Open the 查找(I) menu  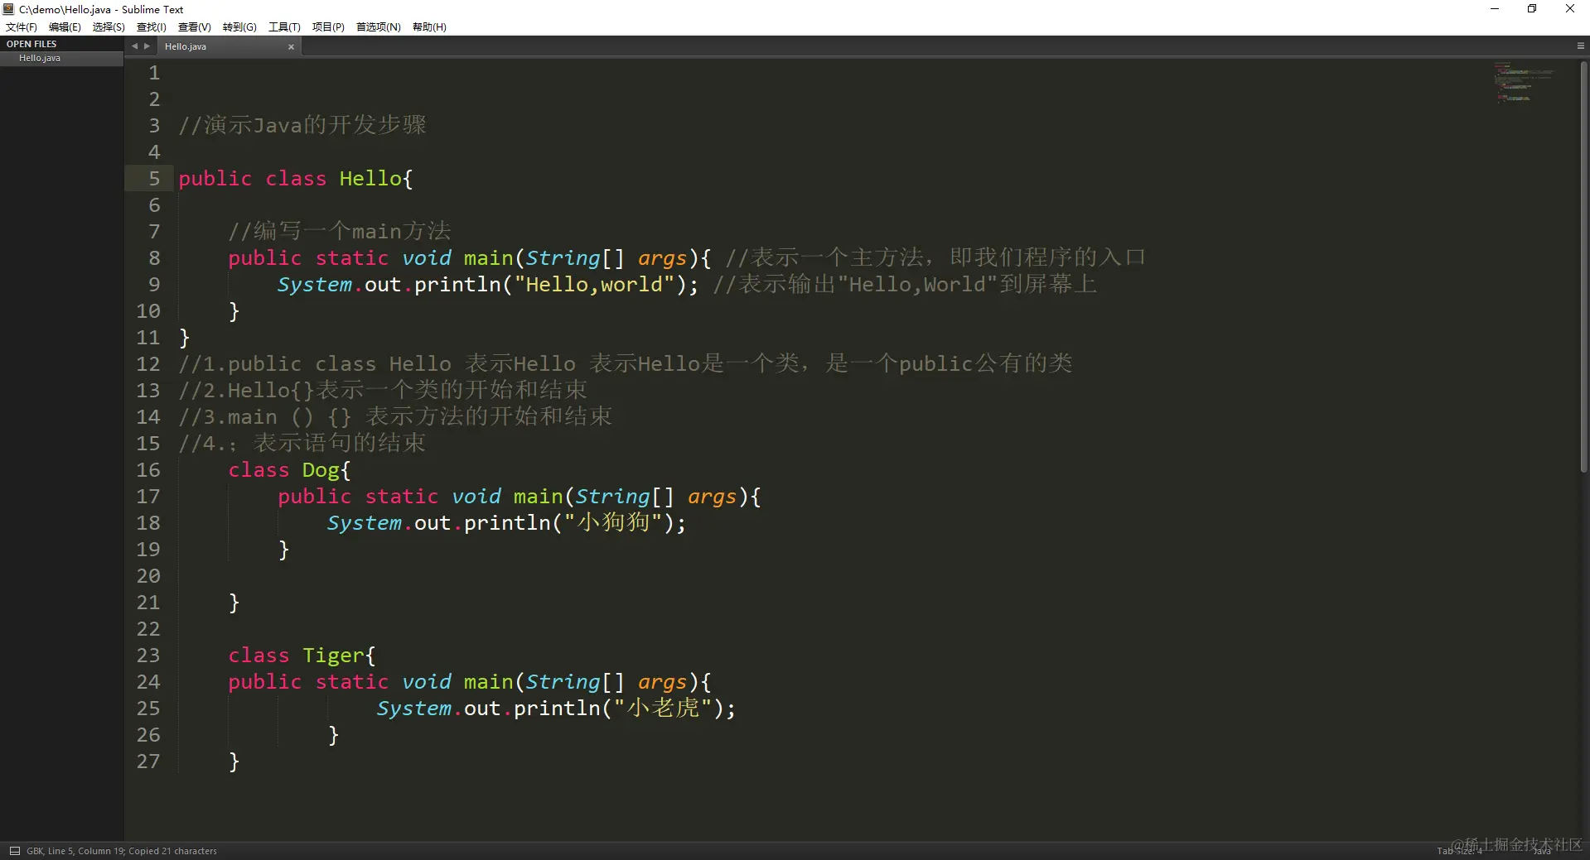[152, 27]
